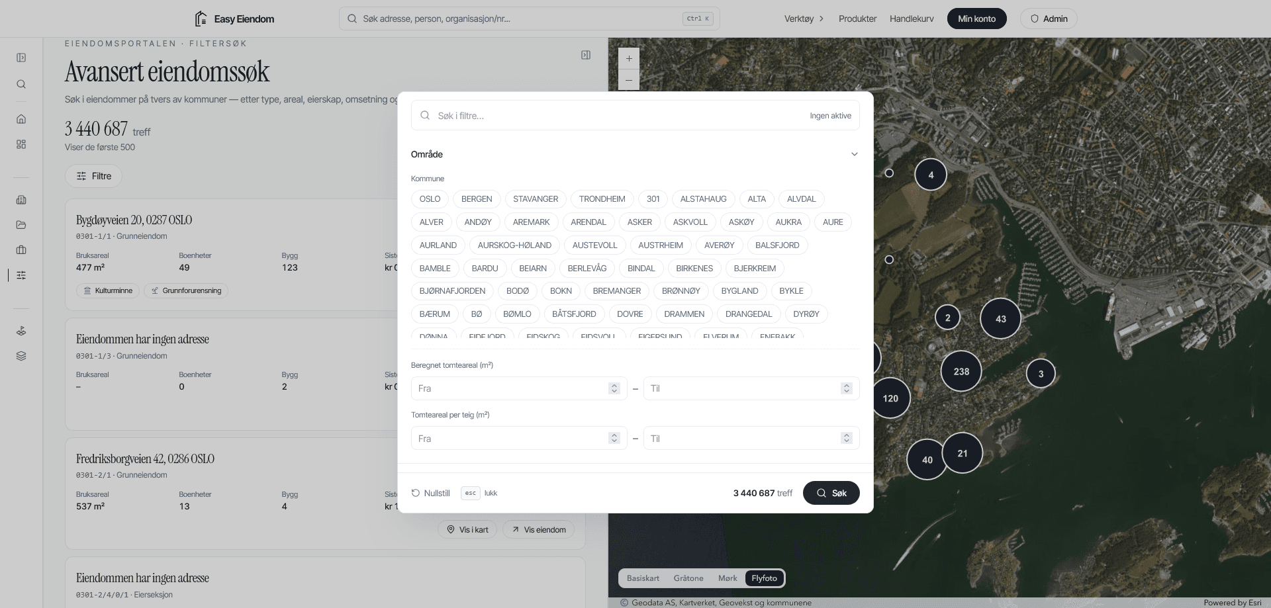Image resolution: width=1271 pixels, height=608 pixels.
Task: Open the folder icon in sidebar
Action: pos(21,225)
